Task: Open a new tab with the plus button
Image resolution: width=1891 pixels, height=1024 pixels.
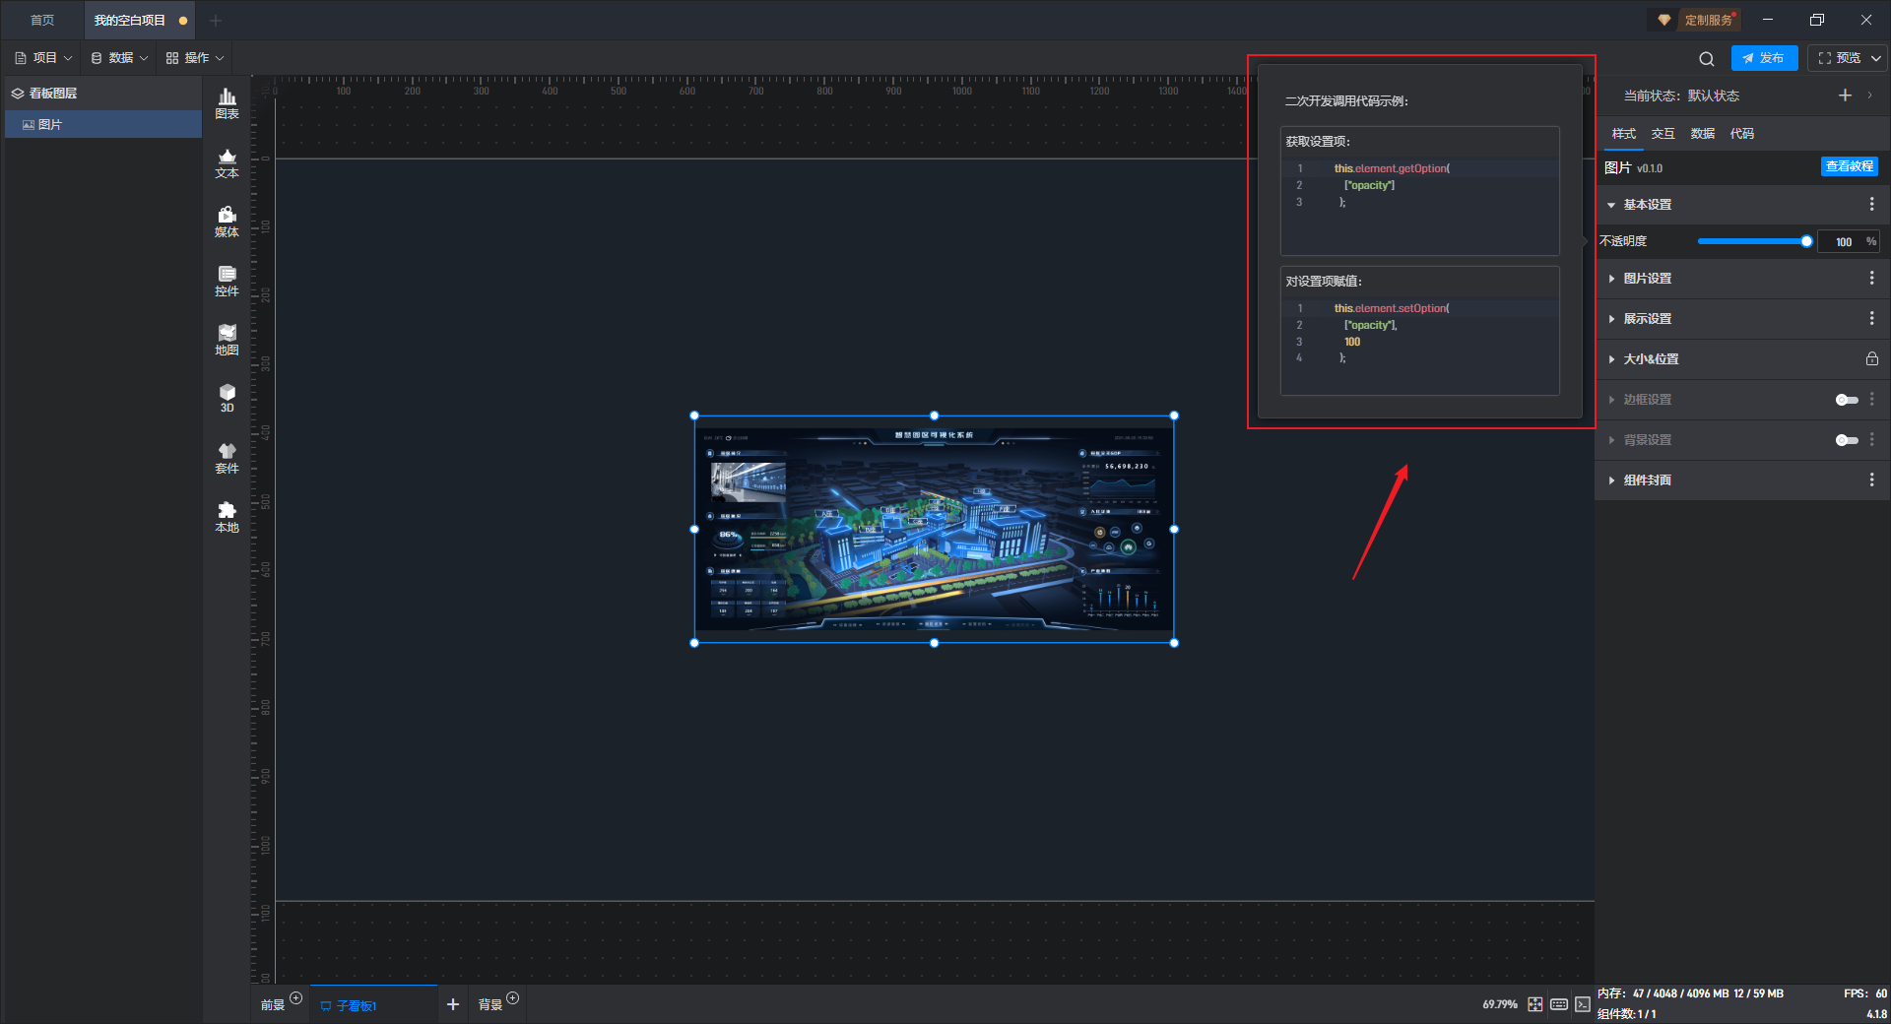Action: pyautogui.click(x=216, y=20)
